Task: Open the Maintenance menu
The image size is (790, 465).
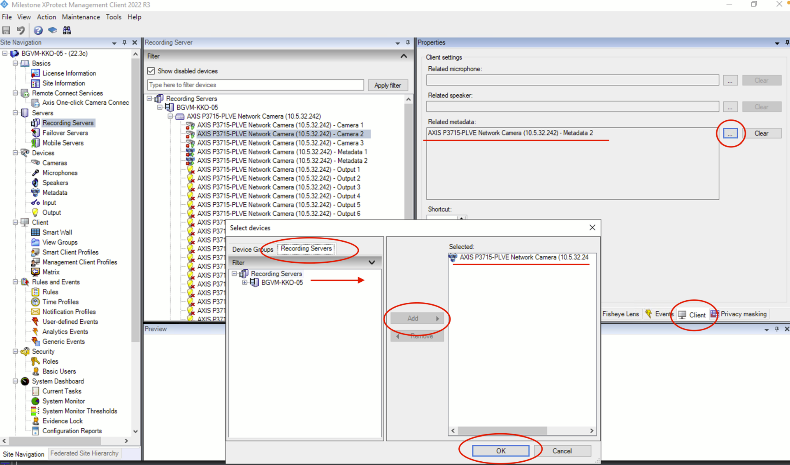Action: tap(81, 17)
